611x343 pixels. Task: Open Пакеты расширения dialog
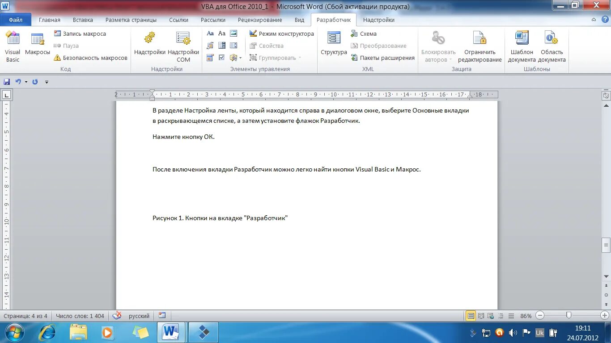click(x=382, y=58)
